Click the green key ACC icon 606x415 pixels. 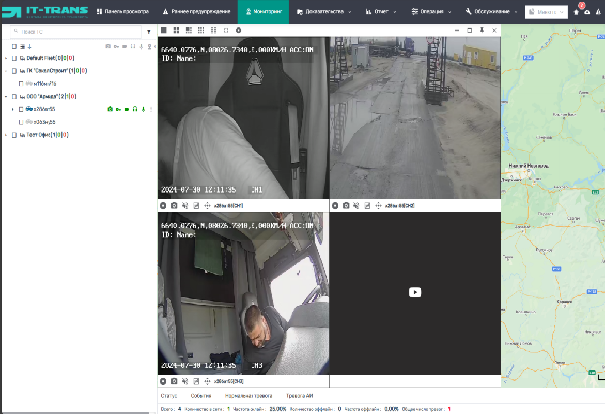(118, 109)
